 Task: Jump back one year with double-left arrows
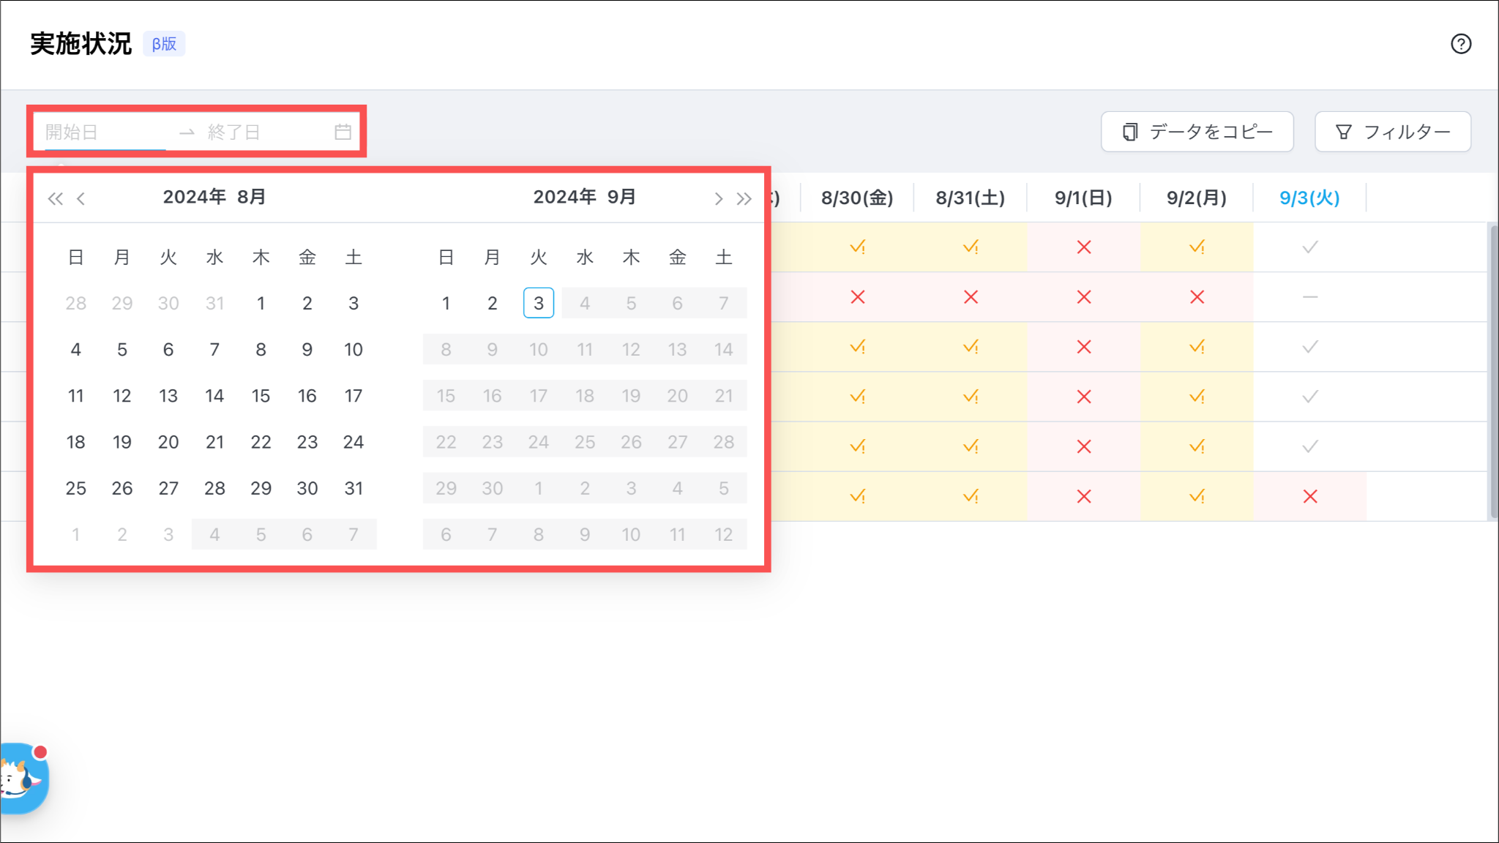tap(55, 198)
